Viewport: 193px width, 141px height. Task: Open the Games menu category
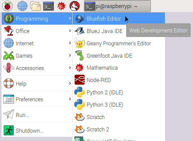pos(37,55)
